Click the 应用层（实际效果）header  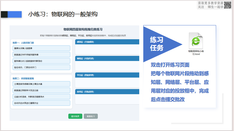107,92
